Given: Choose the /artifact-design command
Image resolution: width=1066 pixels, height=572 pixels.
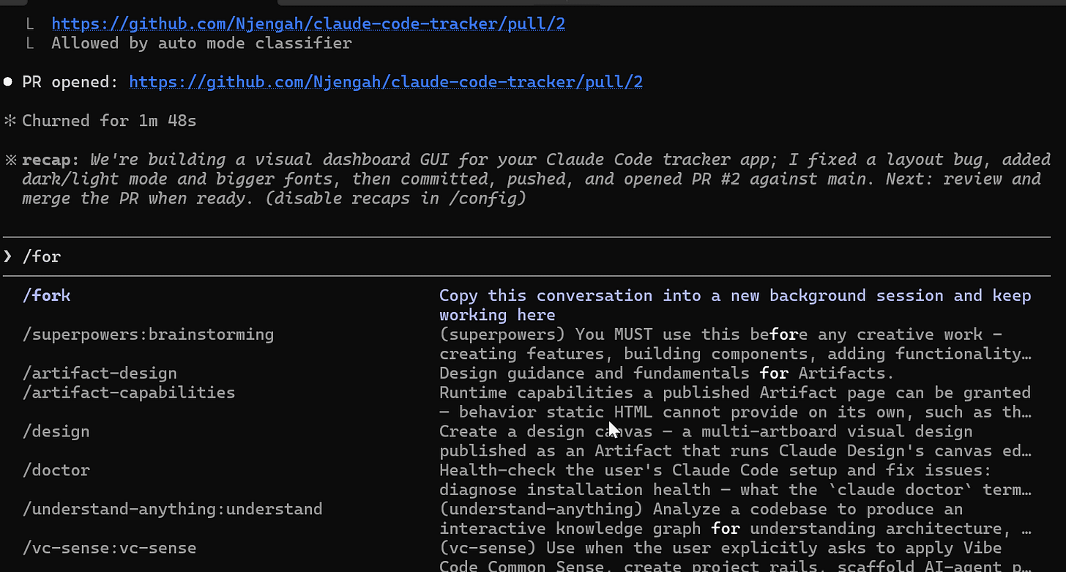Looking at the screenshot, I should [99, 374].
